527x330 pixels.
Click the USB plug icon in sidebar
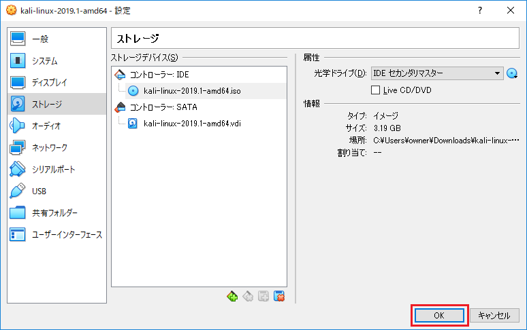click(x=18, y=191)
